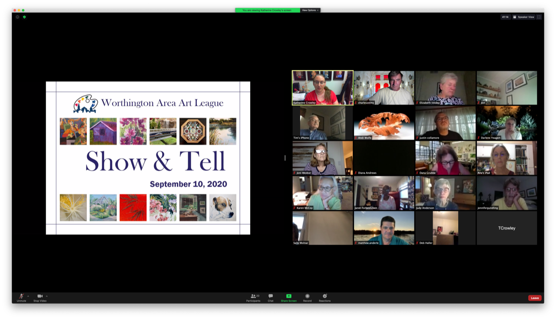The image size is (556, 319).
Task: Start recording with the Record icon
Action: coord(307,298)
